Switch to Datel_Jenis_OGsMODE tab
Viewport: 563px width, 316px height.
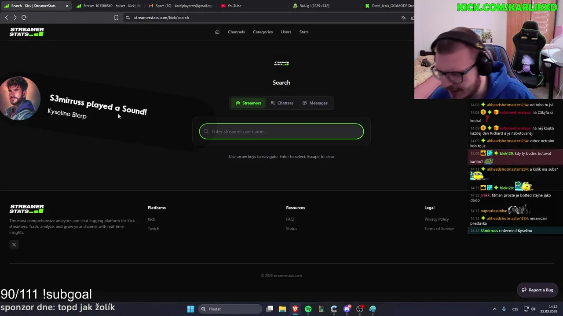tap(389, 6)
